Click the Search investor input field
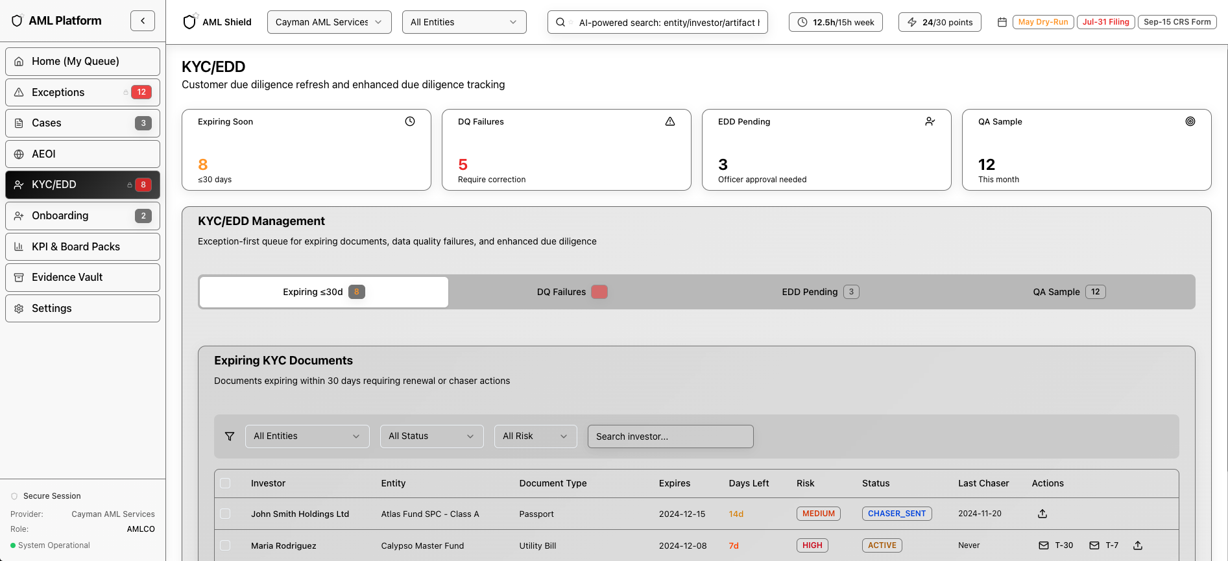 [x=670, y=436]
